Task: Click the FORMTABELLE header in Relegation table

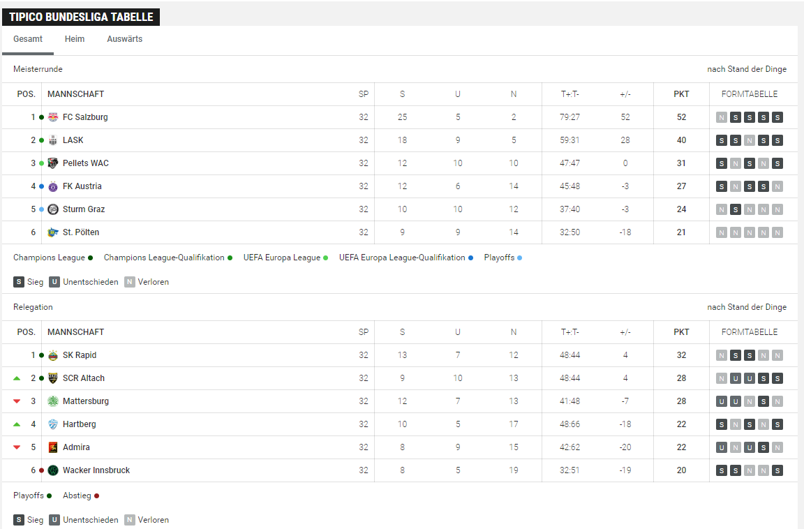Action: click(x=749, y=332)
